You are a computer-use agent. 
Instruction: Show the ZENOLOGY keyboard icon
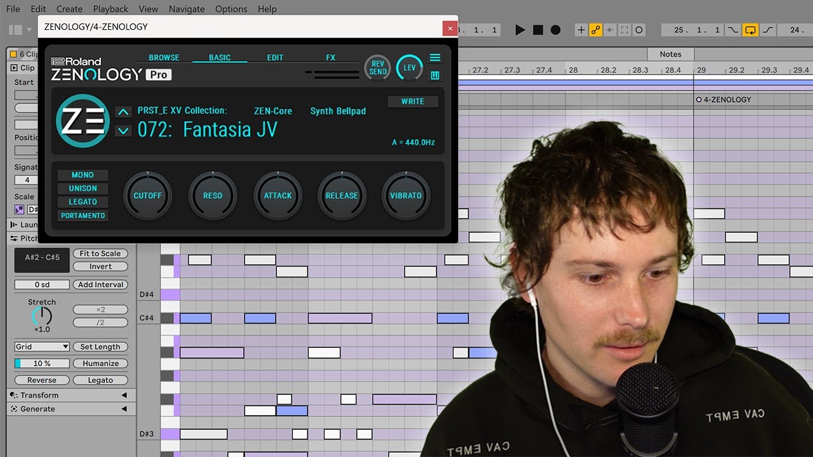click(435, 76)
